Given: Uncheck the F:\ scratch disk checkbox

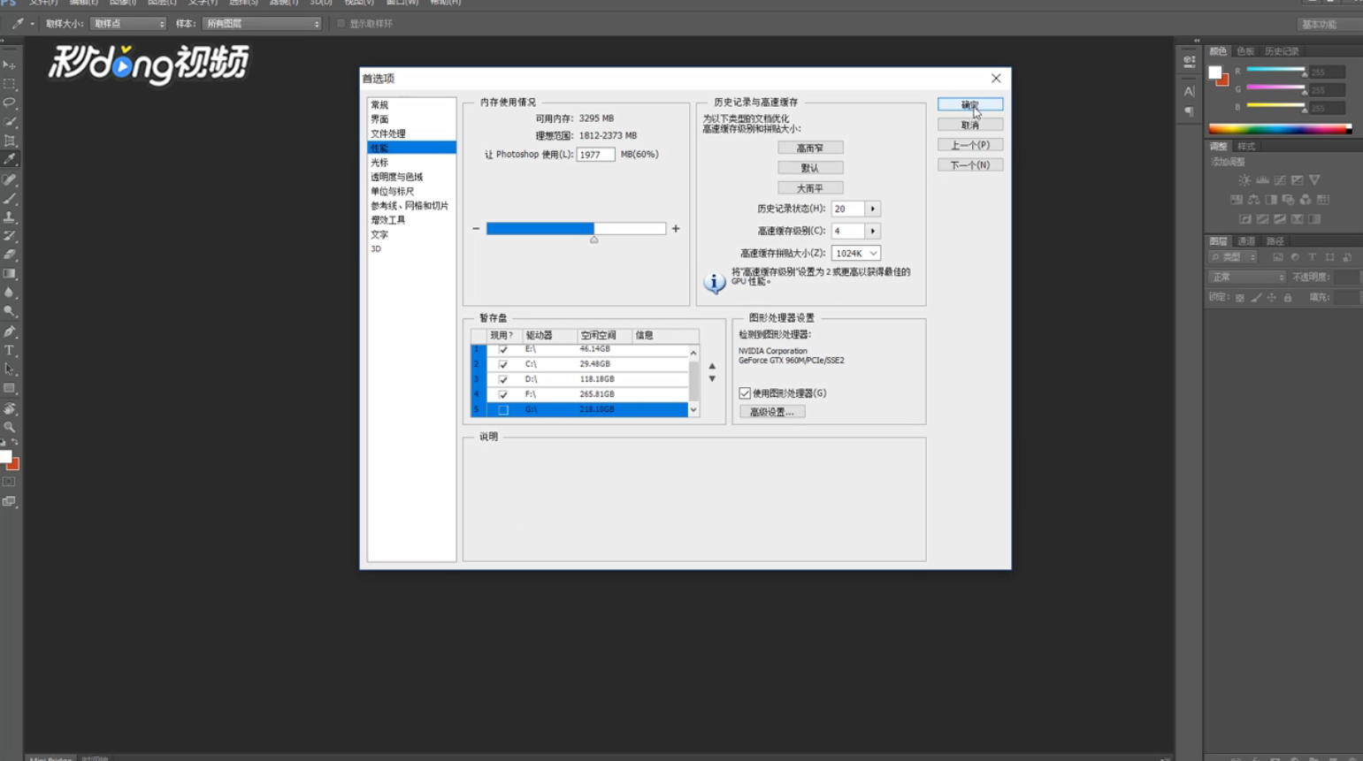Looking at the screenshot, I should 503,394.
